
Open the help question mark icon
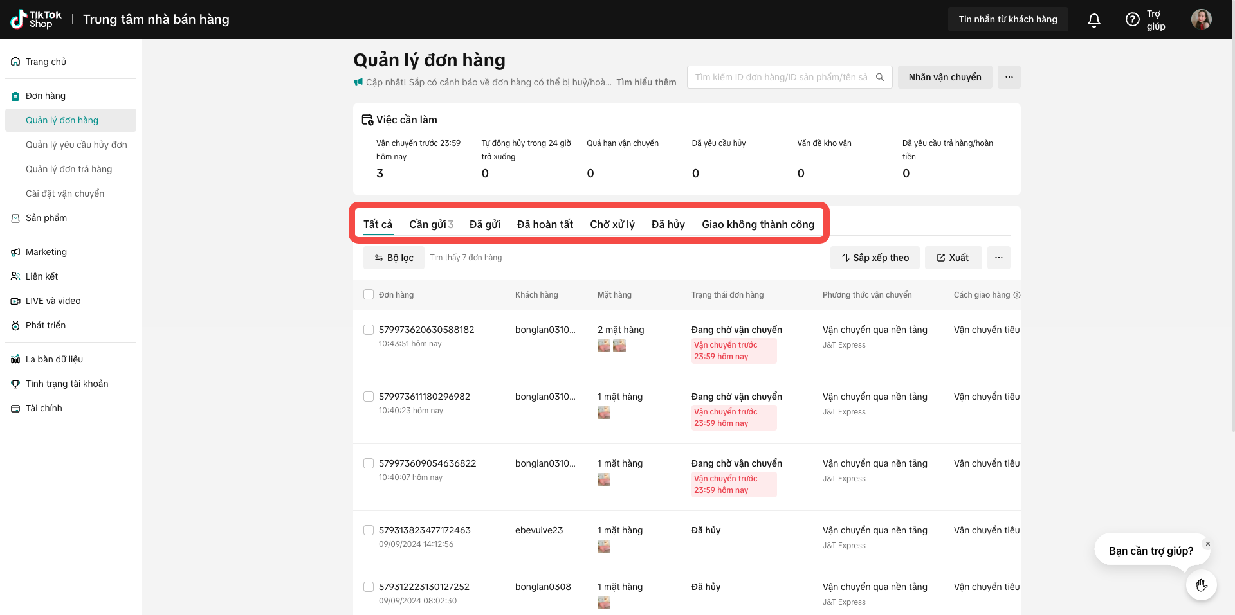point(1132,20)
